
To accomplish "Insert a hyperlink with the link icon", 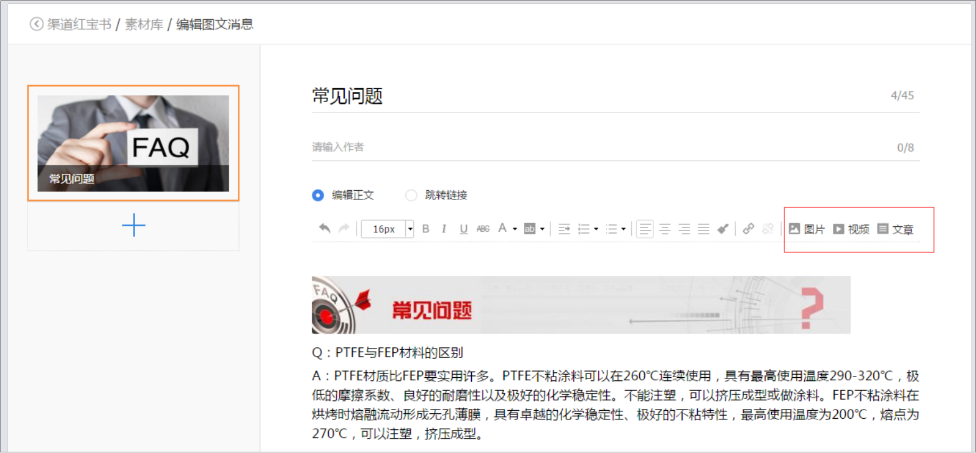I will click(x=748, y=229).
